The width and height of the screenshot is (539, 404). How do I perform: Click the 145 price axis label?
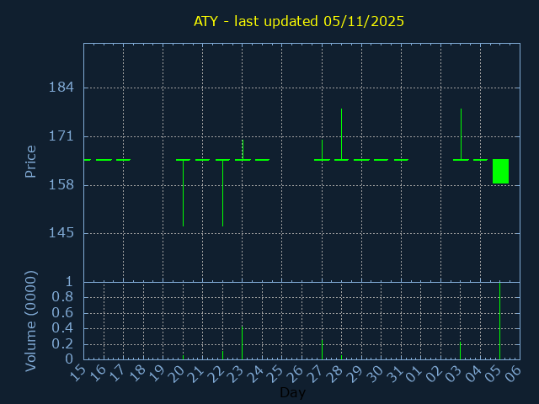coord(61,233)
